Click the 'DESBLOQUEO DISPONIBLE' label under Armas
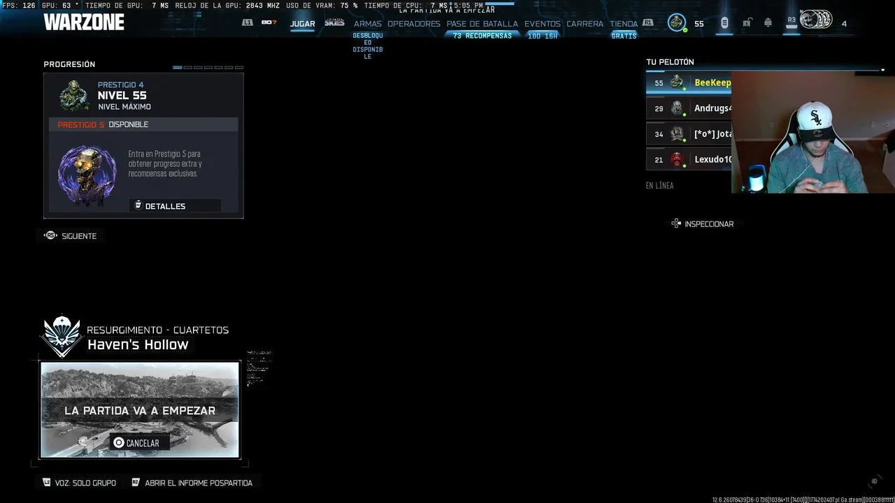The height and width of the screenshot is (503, 895). pyautogui.click(x=368, y=46)
